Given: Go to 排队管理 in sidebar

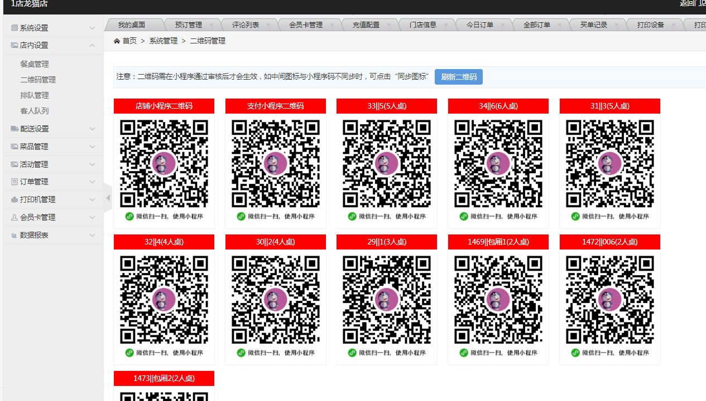Looking at the screenshot, I should pos(35,95).
